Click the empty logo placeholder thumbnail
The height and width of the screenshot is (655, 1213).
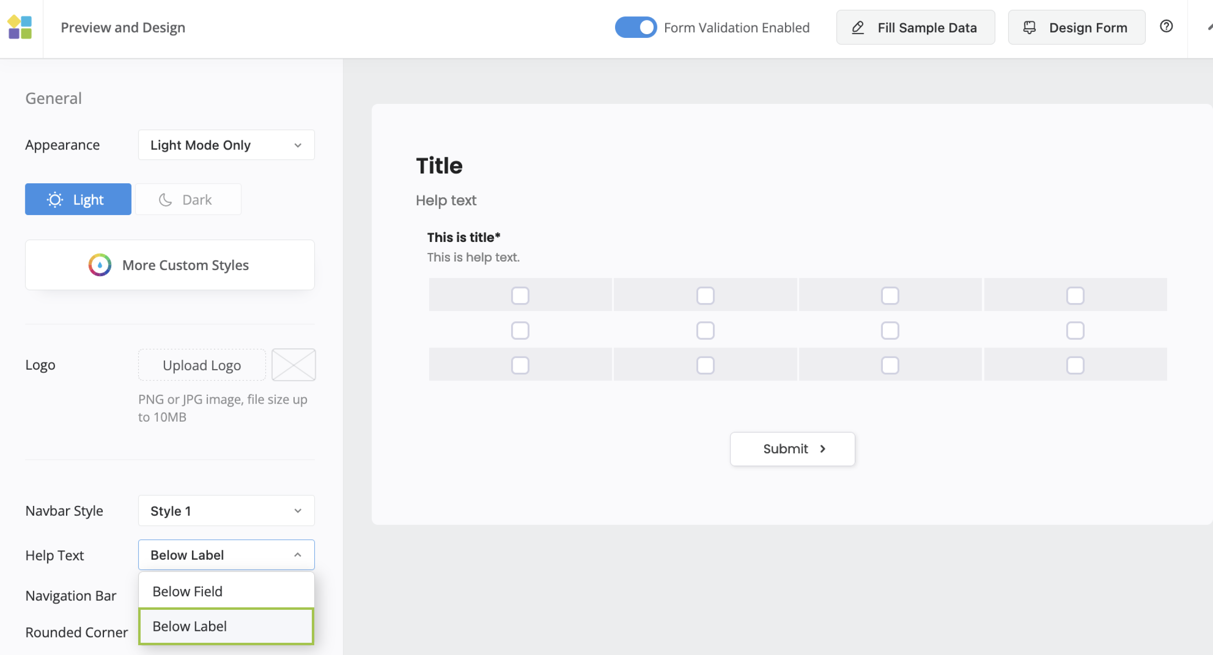pos(293,365)
